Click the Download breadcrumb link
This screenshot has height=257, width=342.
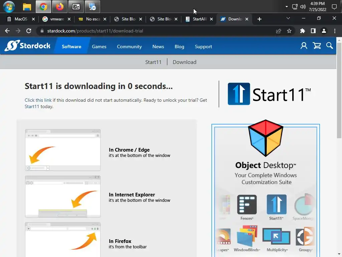pyautogui.click(x=184, y=62)
